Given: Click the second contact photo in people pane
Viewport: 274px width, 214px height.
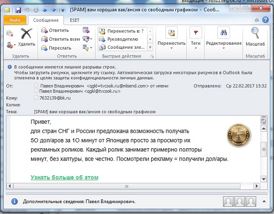Looking at the screenshot, I should point(240,201).
